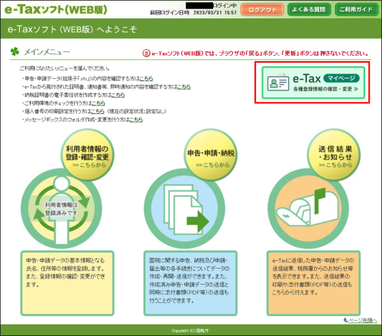Click the red warning icon in notice

146,54
